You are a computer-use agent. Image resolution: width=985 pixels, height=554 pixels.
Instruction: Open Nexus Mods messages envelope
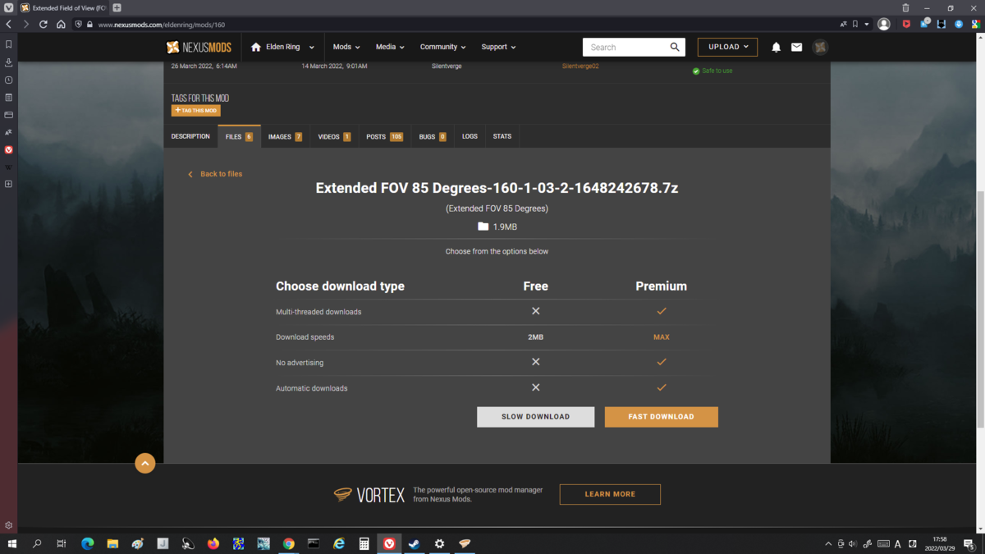coord(796,48)
